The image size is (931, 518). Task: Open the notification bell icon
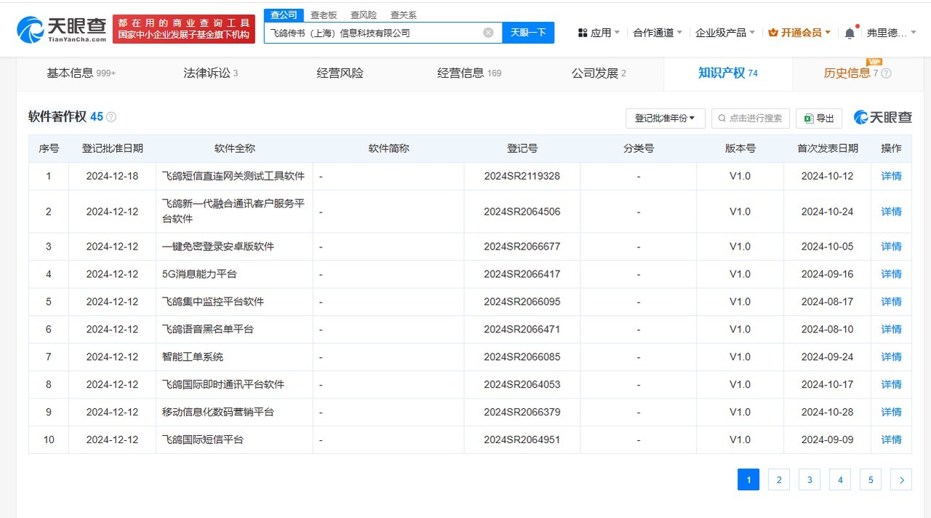click(849, 33)
